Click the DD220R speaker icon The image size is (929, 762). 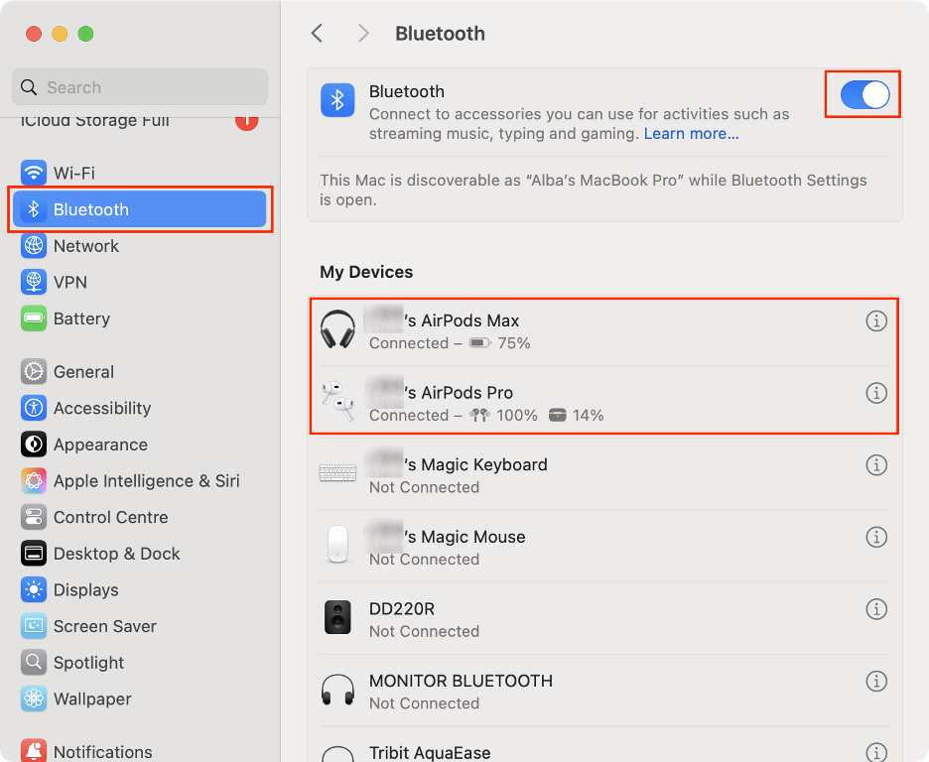tap(337, 617)
